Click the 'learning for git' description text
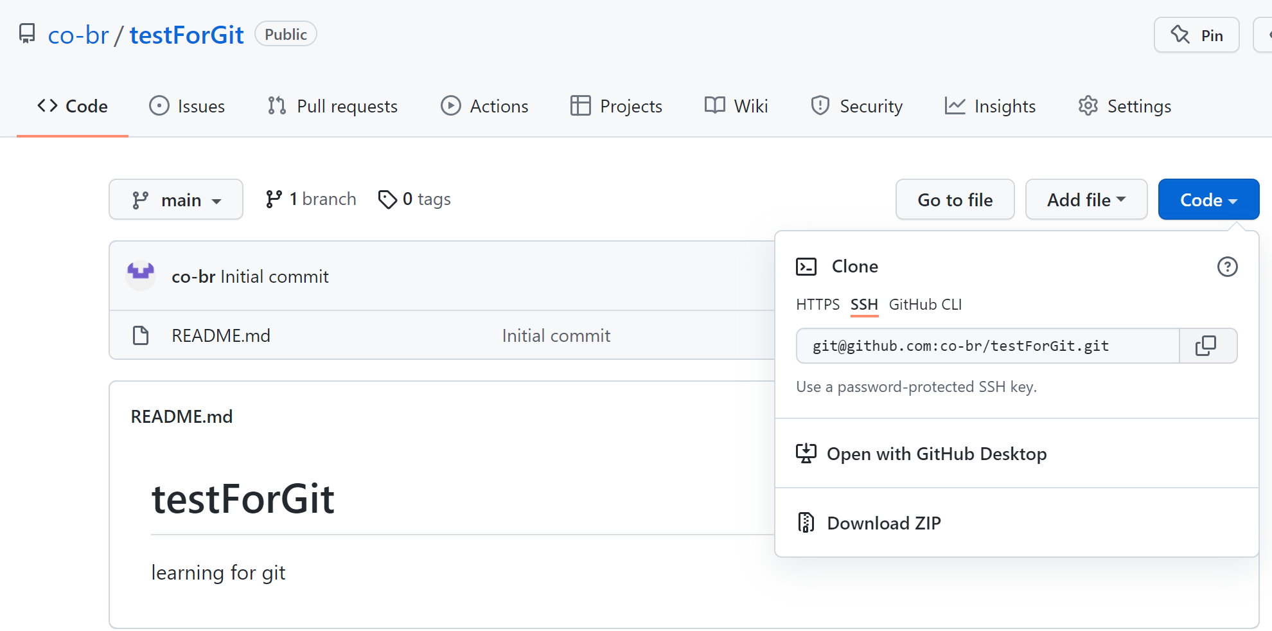 [x=218, y=573]
